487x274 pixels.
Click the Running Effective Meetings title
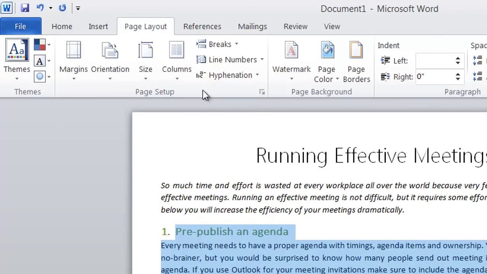[371, 156]
